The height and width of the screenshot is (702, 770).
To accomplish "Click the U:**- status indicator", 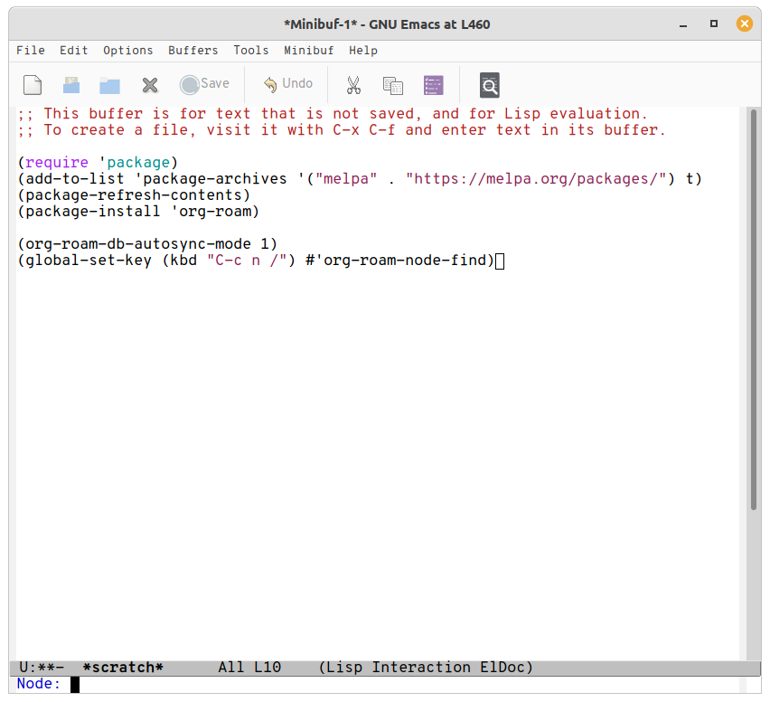I will (x=42, y=667).
